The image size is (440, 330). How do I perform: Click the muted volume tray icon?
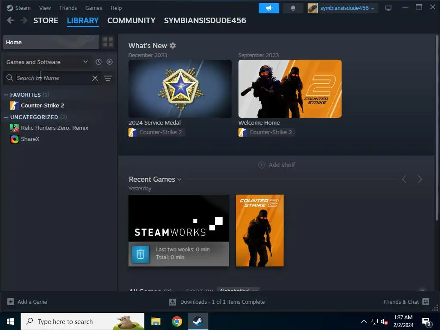[384, 321]
